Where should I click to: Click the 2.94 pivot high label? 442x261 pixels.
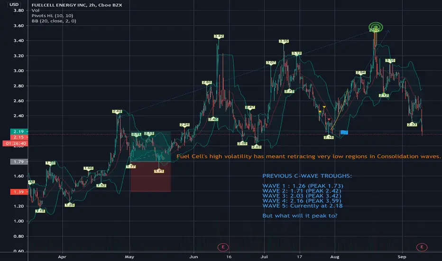click(361, 73)
